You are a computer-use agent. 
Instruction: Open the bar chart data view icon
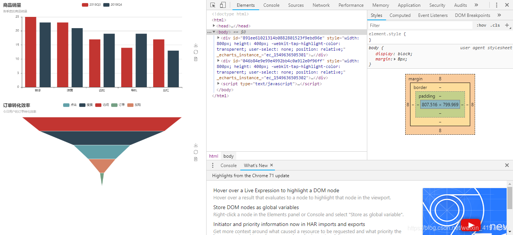click(196, 59)
